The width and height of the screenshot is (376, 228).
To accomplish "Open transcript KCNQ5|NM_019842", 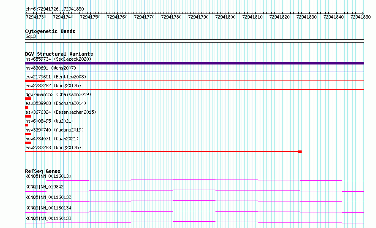I will (x=44, y=187).
